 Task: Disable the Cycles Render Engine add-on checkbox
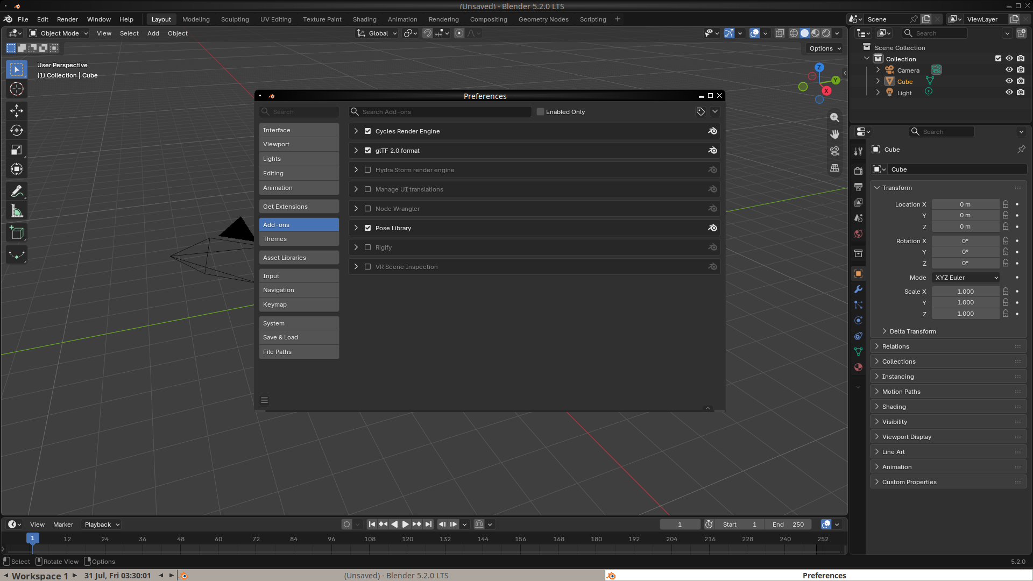368,131
